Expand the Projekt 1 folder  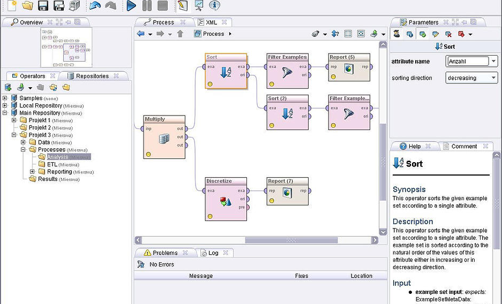point(14,120)
